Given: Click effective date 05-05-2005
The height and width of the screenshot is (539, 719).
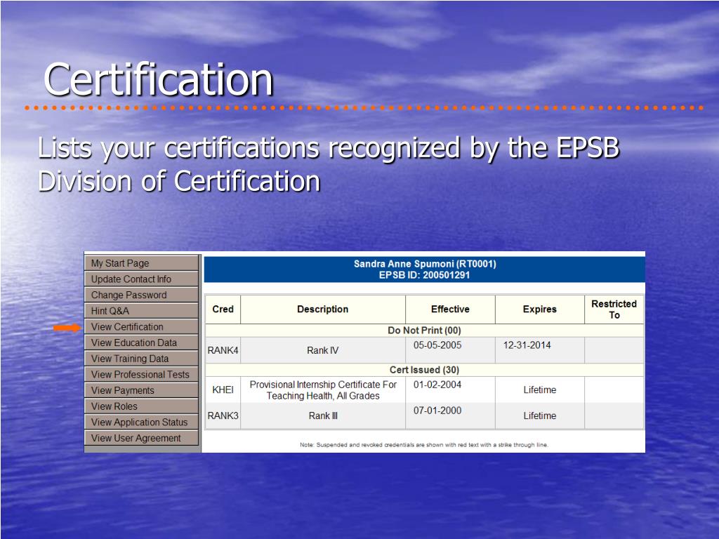Looking at the screenshot, I should [437, 345].
